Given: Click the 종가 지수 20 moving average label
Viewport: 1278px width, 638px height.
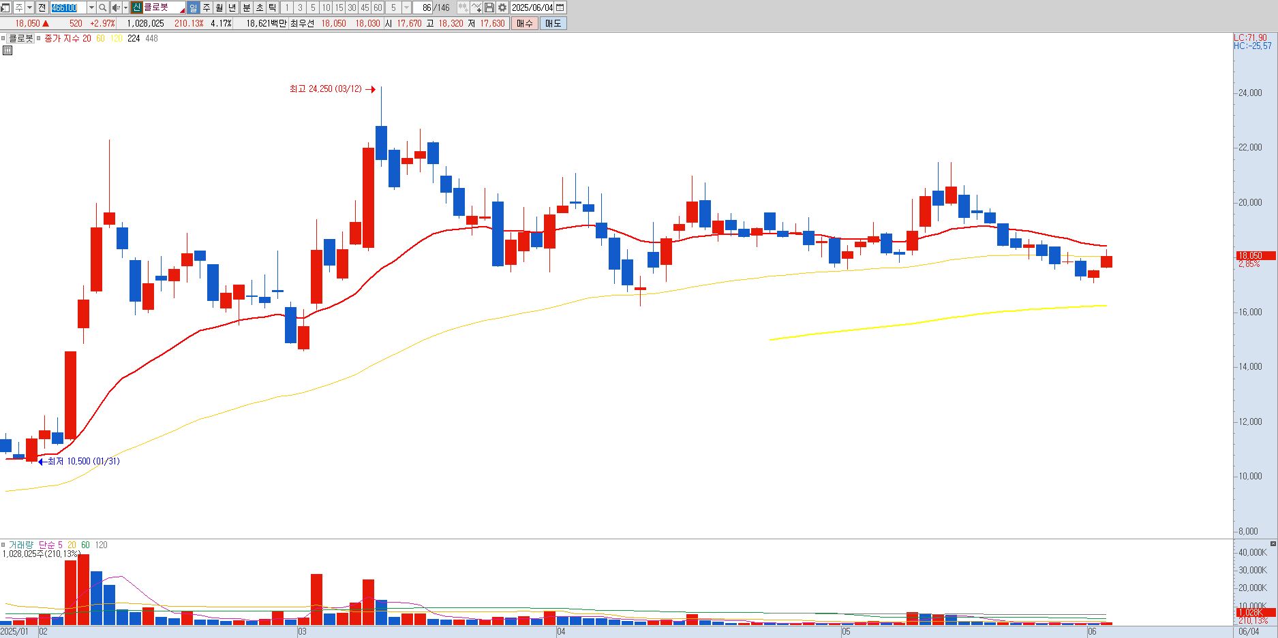Looking at the screenshot, I should (67, 38).
